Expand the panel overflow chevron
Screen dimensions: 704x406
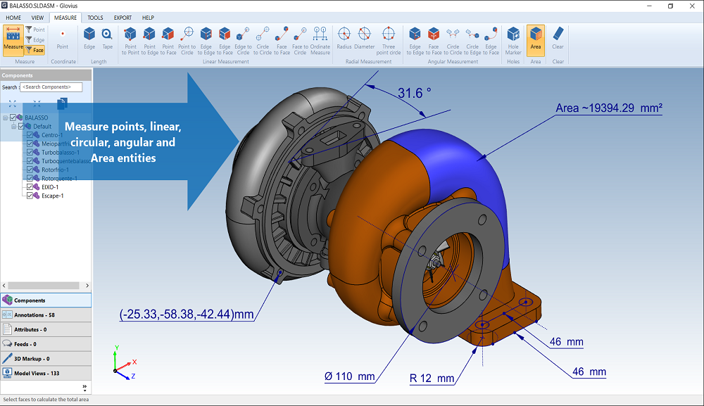[x=84, y=387]
